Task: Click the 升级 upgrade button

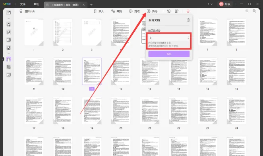Action: (225, 4)
